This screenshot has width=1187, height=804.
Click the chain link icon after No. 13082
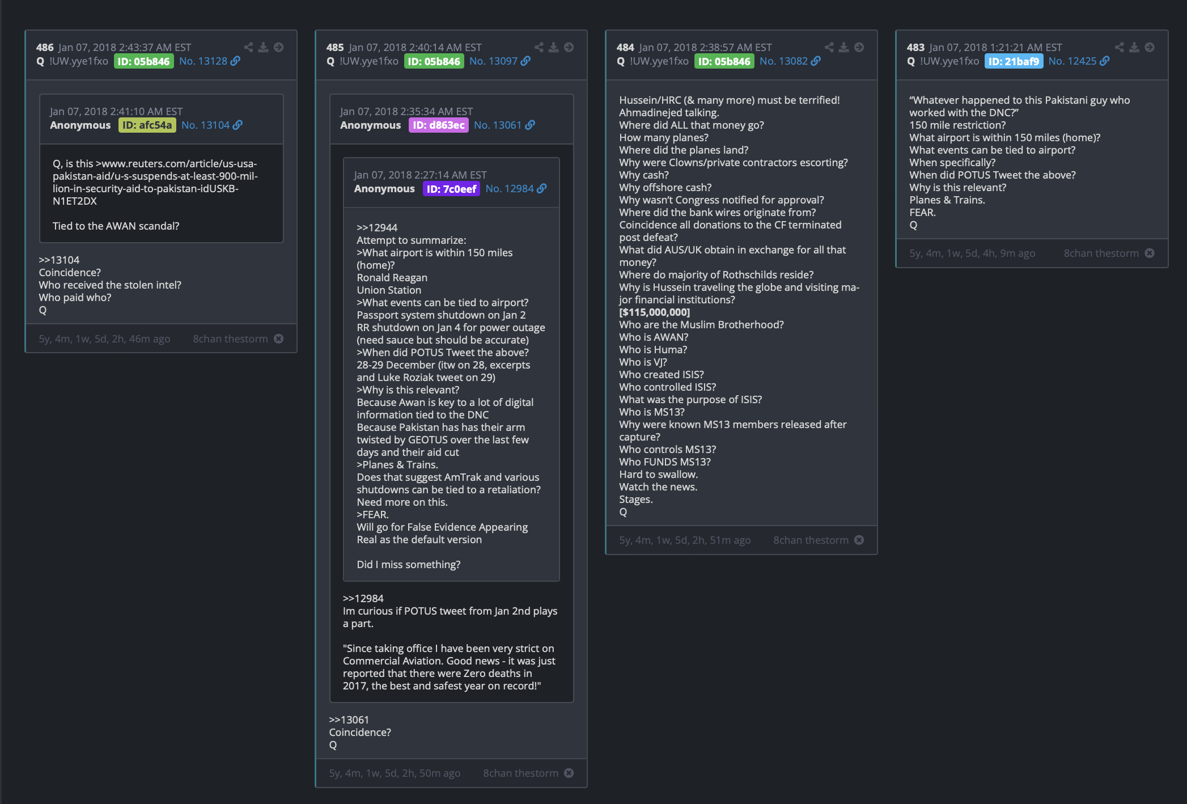[x=816, y=61]
